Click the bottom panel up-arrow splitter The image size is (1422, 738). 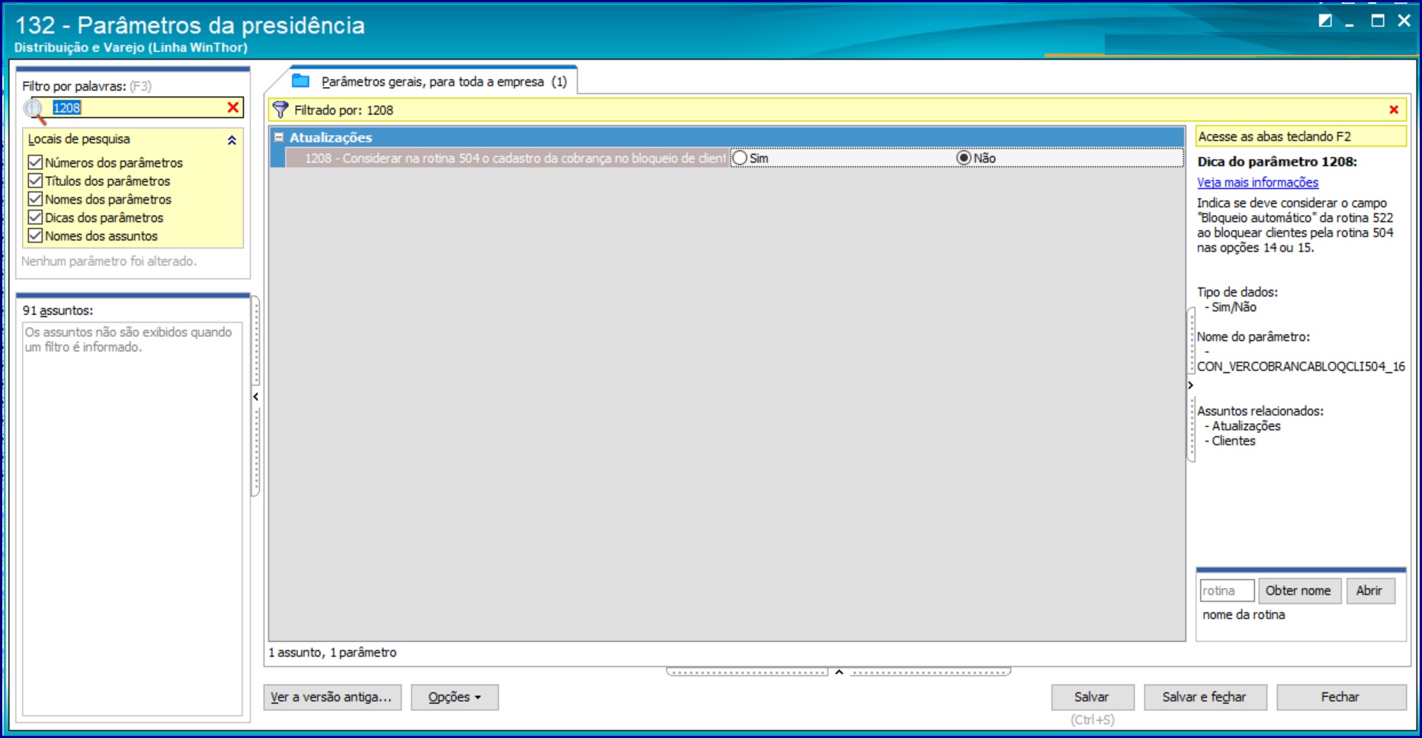point(839,672)
